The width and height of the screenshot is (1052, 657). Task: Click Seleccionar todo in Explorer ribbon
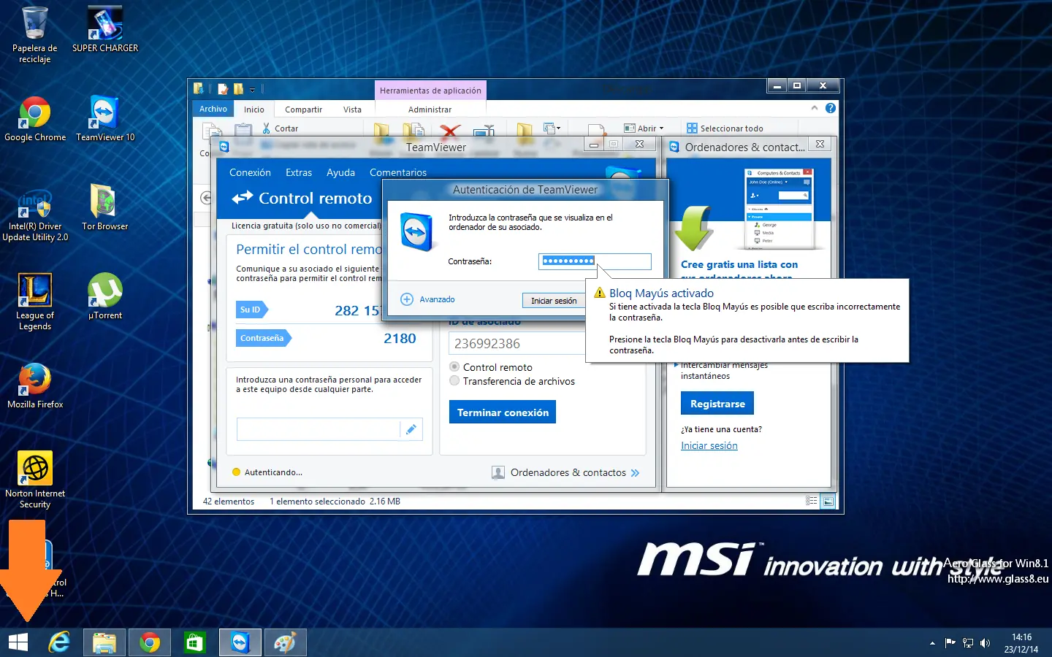(x=725, y=128)
